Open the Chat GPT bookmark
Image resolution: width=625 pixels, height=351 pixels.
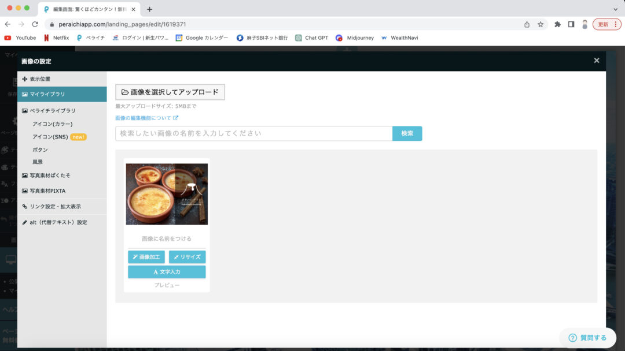(312, 38)
